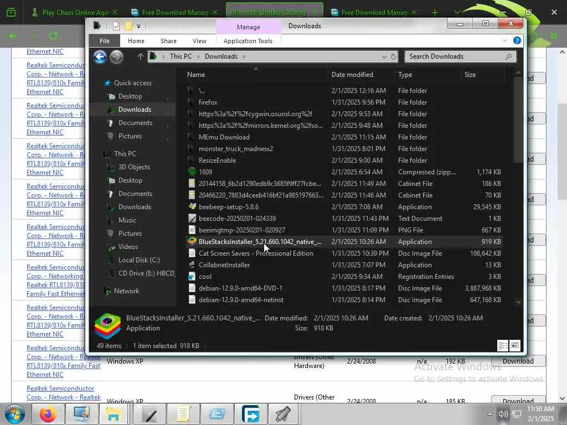
Task: Click the file list vertical scrollbar
Action: coord(518,120)
